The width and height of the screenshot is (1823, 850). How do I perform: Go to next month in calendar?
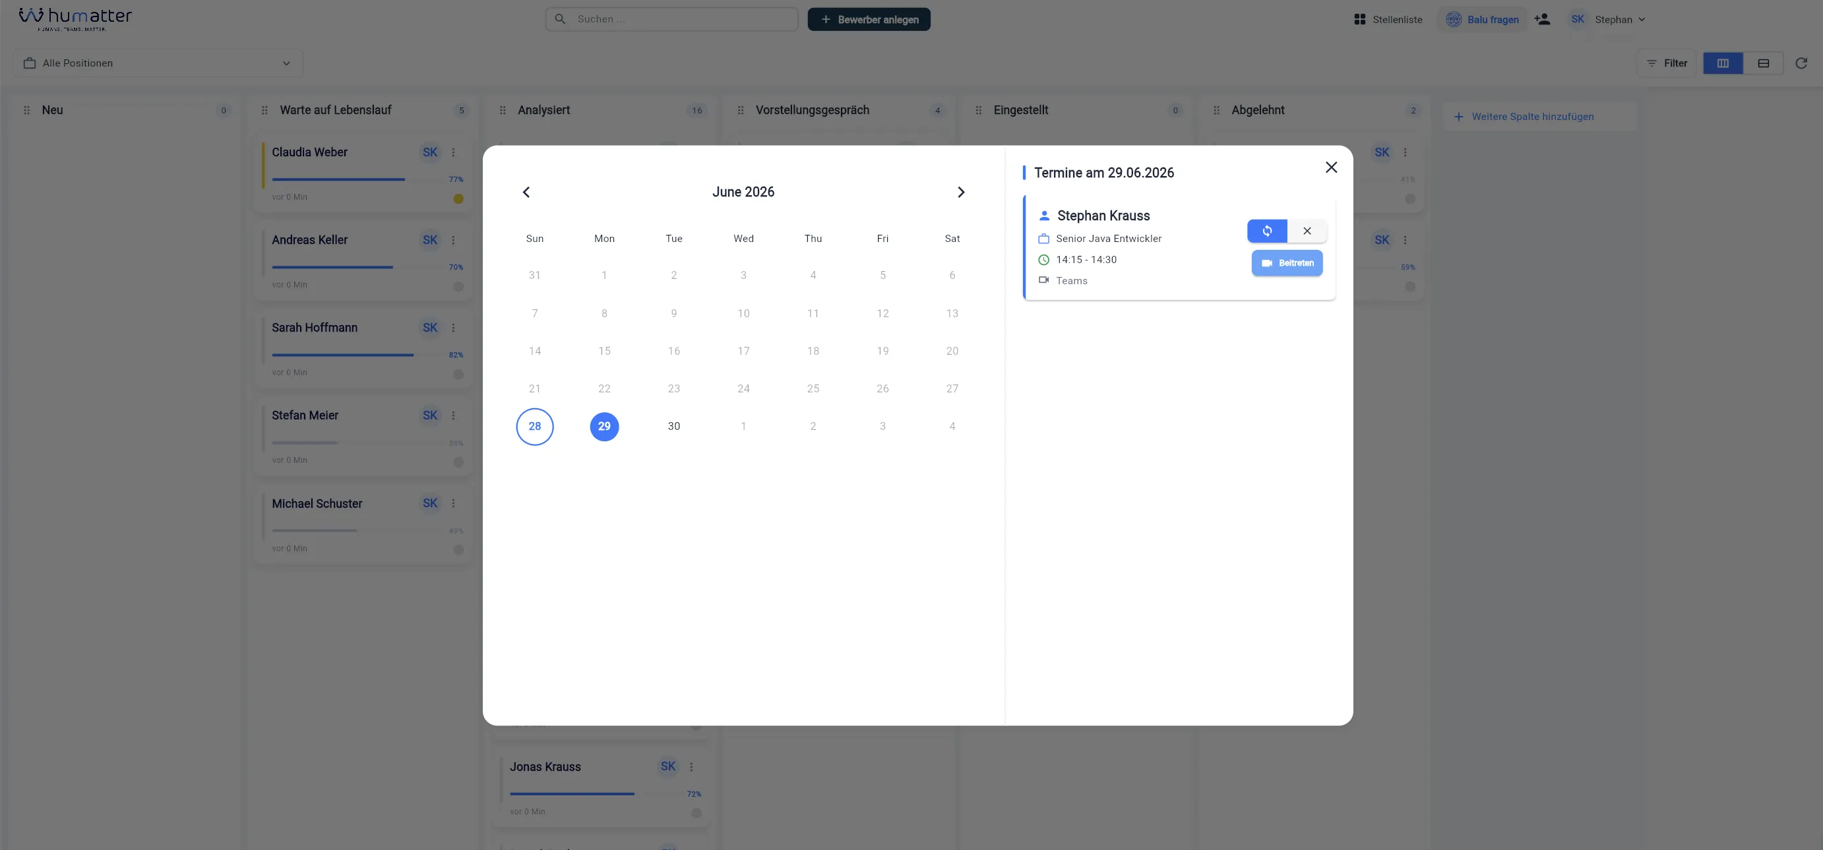pyautogui.click(x=960, y=193)
